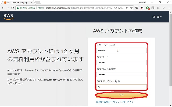Open the Pocket extension icon
Image resolution: width=172 pixels, height=107 pixels.
click(x=137, y=8)
